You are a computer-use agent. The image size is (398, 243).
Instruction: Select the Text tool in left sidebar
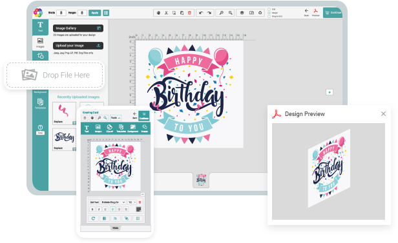click(40, 27)
